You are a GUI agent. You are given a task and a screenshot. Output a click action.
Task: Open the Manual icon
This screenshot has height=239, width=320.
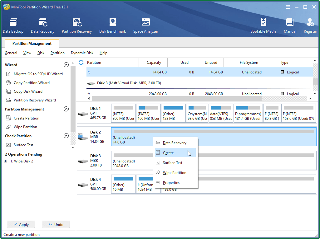[290, 22]
